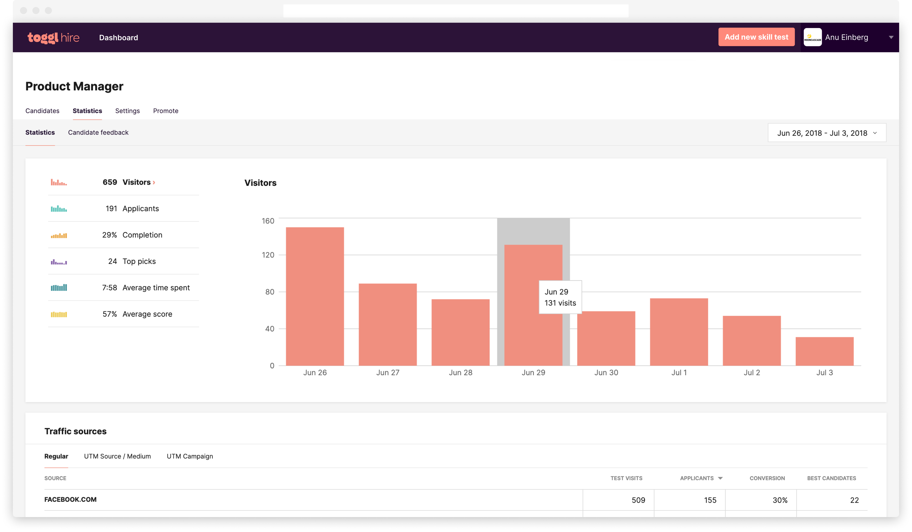912x532 pixels.
Task: Select the Promote tab
Action: pos(165,111)
